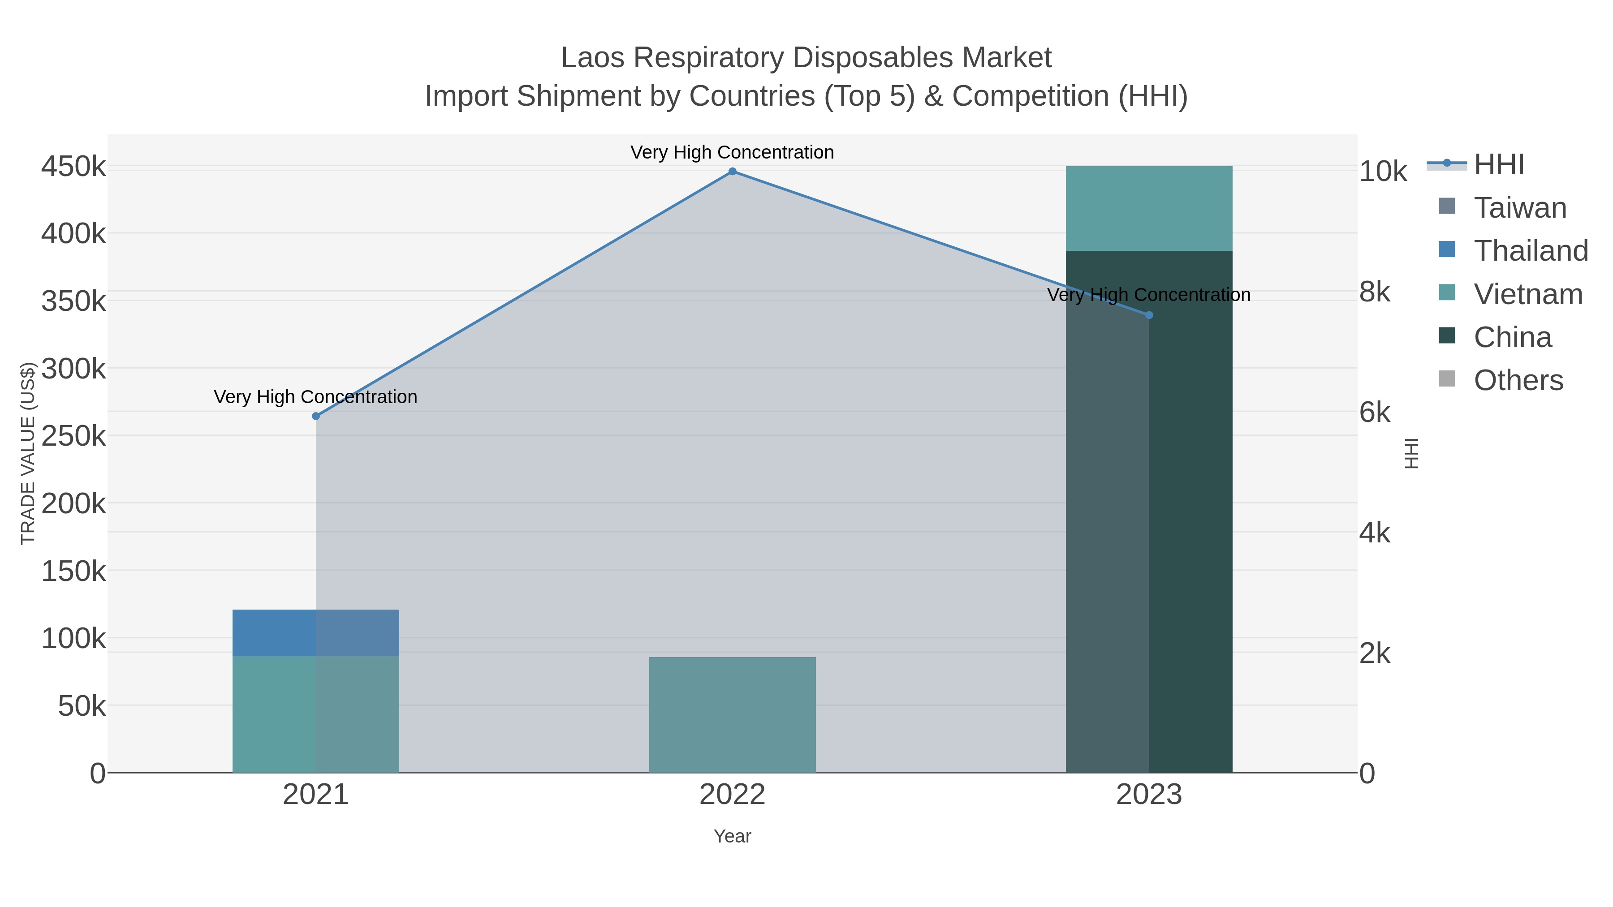Select the 2022 HHI peak data point

click(732, 172)
